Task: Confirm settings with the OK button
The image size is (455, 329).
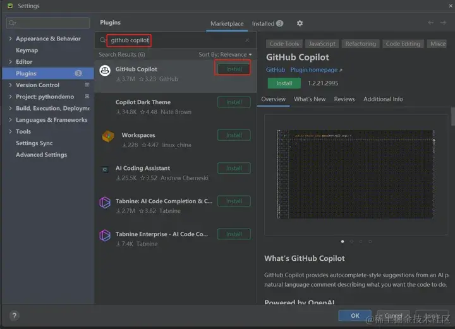Action: (x=355, y=315)
